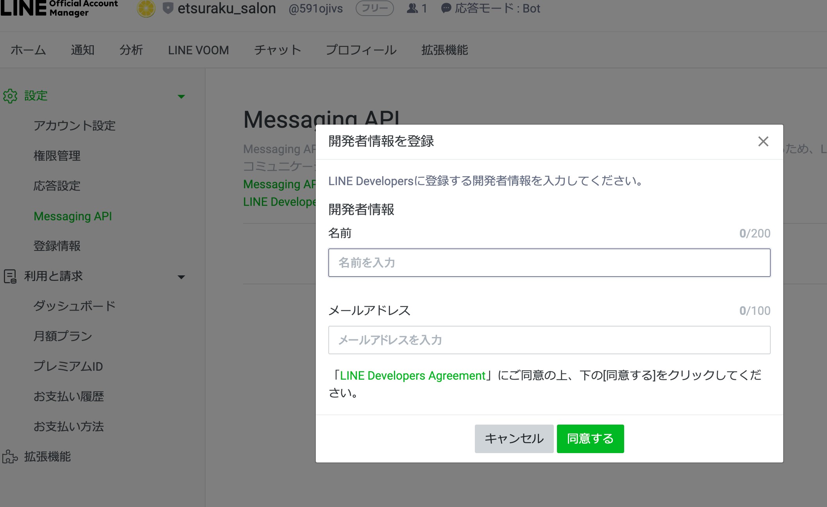Click the lemon account avatar icon
Image resolution: width=827 pixels, height=507 pixels.
[x=146, y=9]
